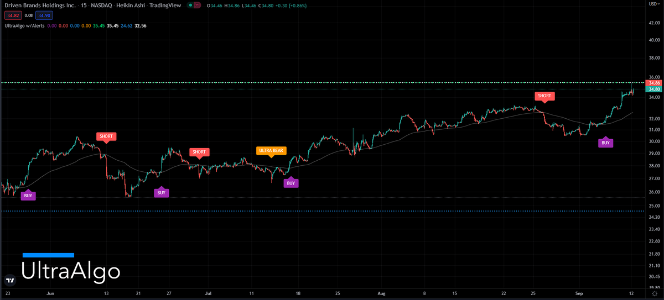Click the SHORT marker before the Jul label
The image size is (664, 300).
tap(199, 152)
